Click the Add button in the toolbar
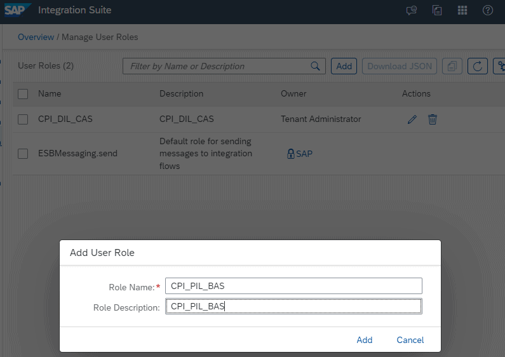Image resolution: width=505 pixels, height=357 pixels. coord(344,66)
